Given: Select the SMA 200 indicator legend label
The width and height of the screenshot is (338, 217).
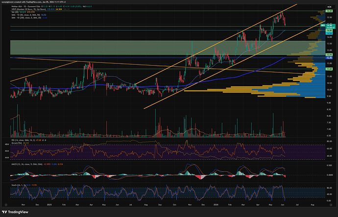Looking at the screenshot, I should pos(26,18).
